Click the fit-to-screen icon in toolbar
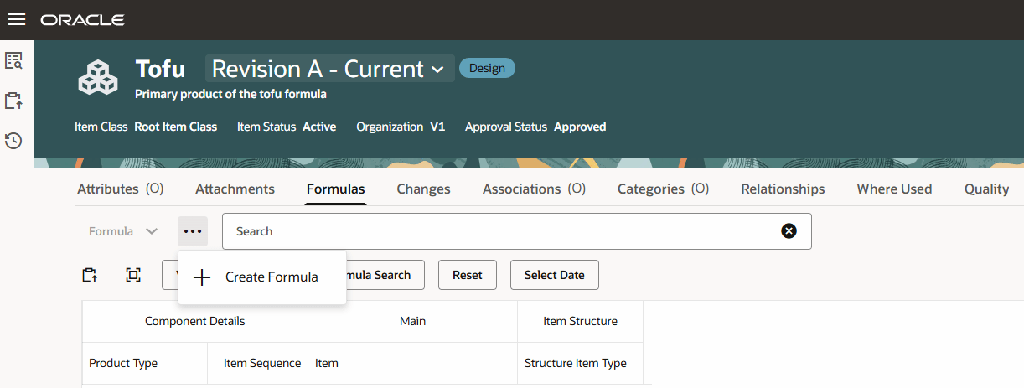This screenshot has height=388, width=1024. 133,275
